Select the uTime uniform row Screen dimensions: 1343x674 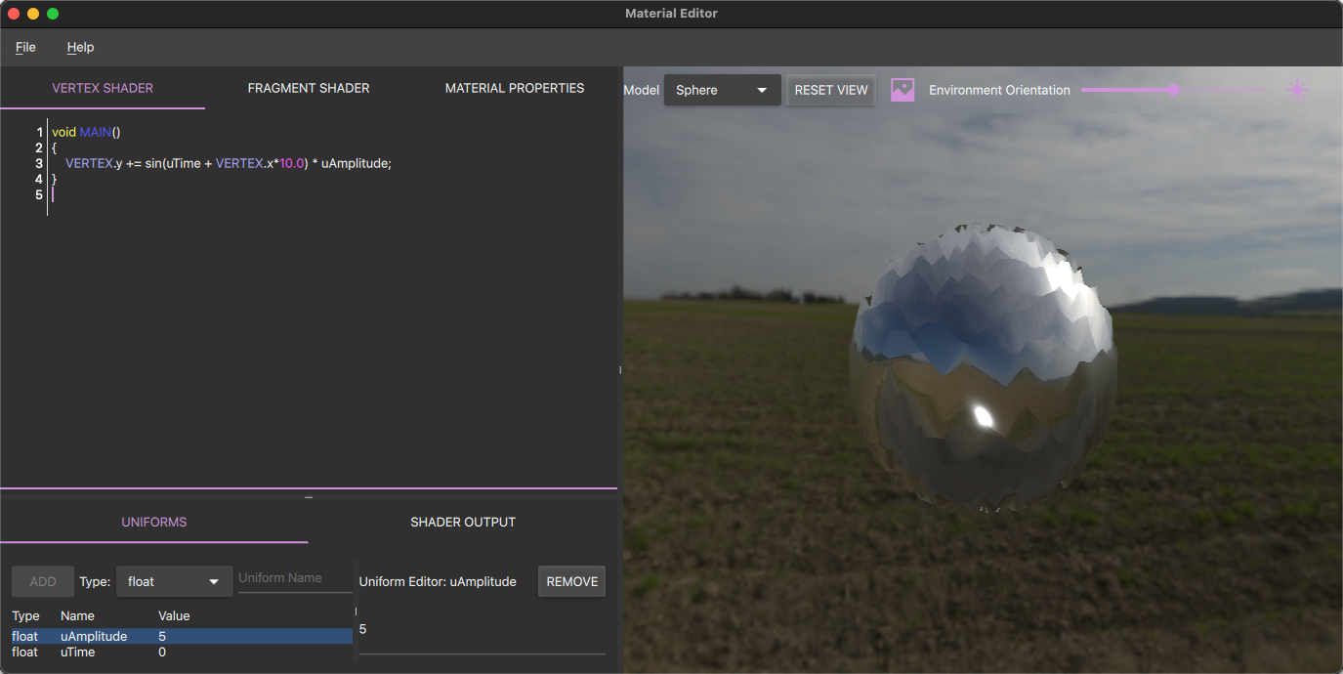coord(147,652)
